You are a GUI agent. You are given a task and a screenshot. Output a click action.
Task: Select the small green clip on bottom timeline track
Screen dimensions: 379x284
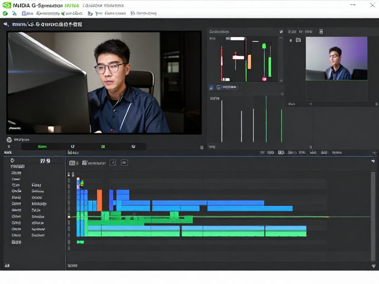click(x=81, y=242)
